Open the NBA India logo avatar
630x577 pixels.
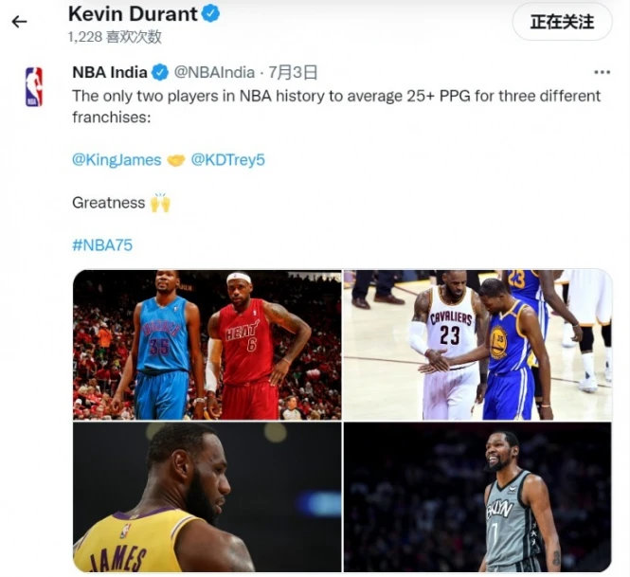pos(34,86)
